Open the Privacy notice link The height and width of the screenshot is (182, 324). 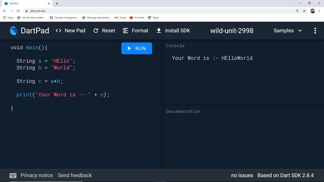(x=36, y=175)
